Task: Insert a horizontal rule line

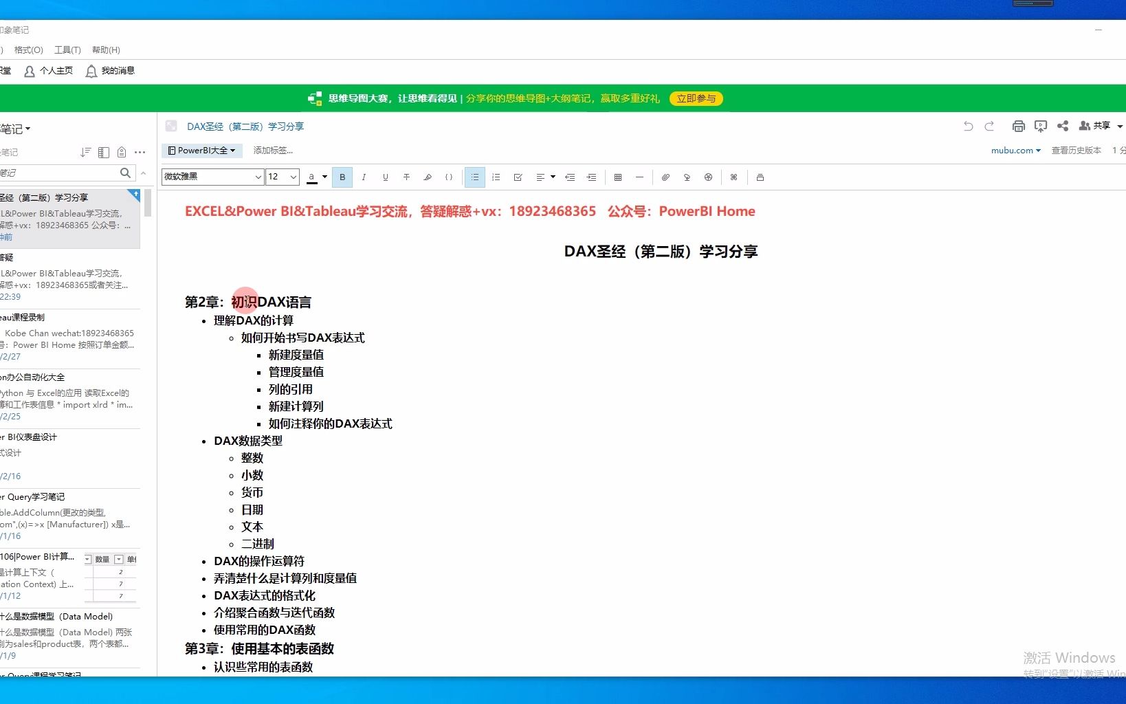Action: [639, 177]
